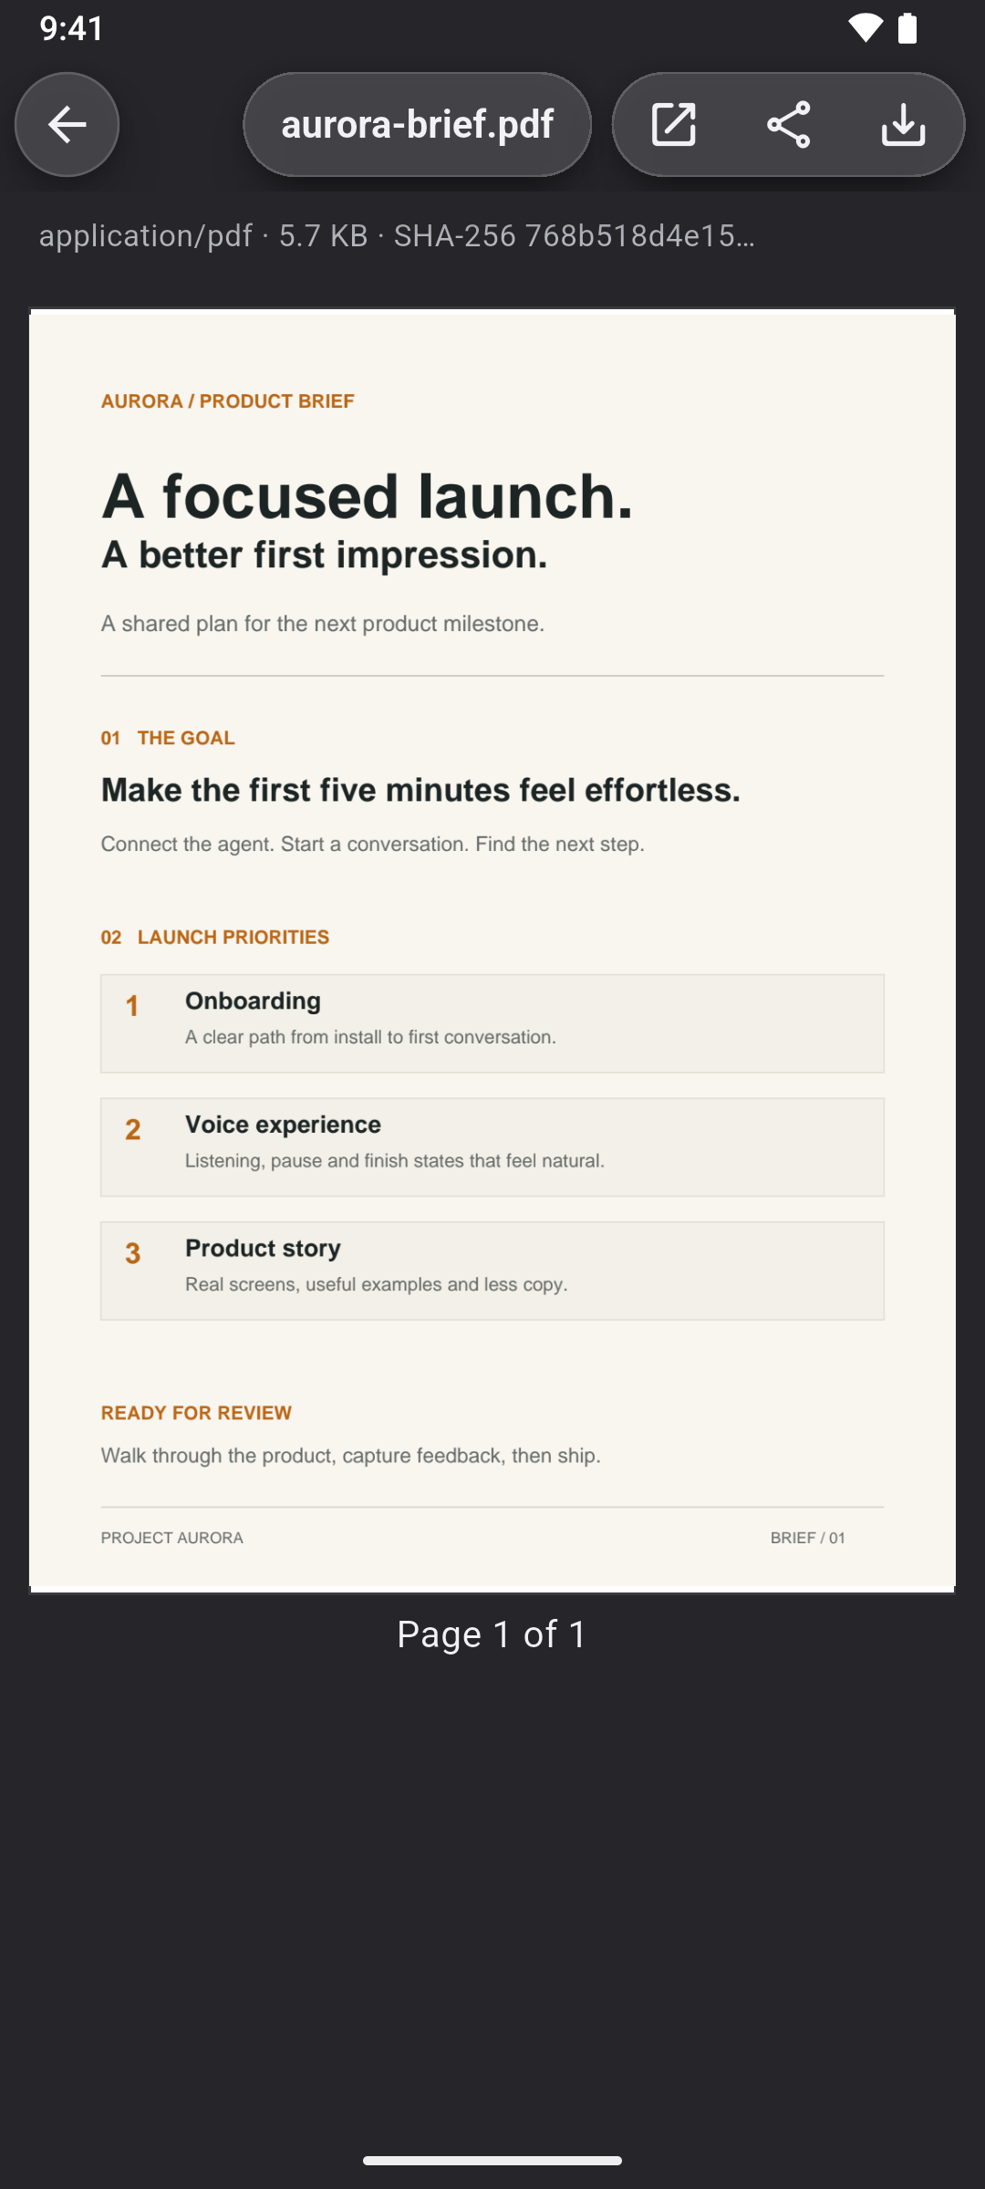The image size is (985, 2189).
Task: Tap the PDF page preview thumbnail
Action: (493, 950)
